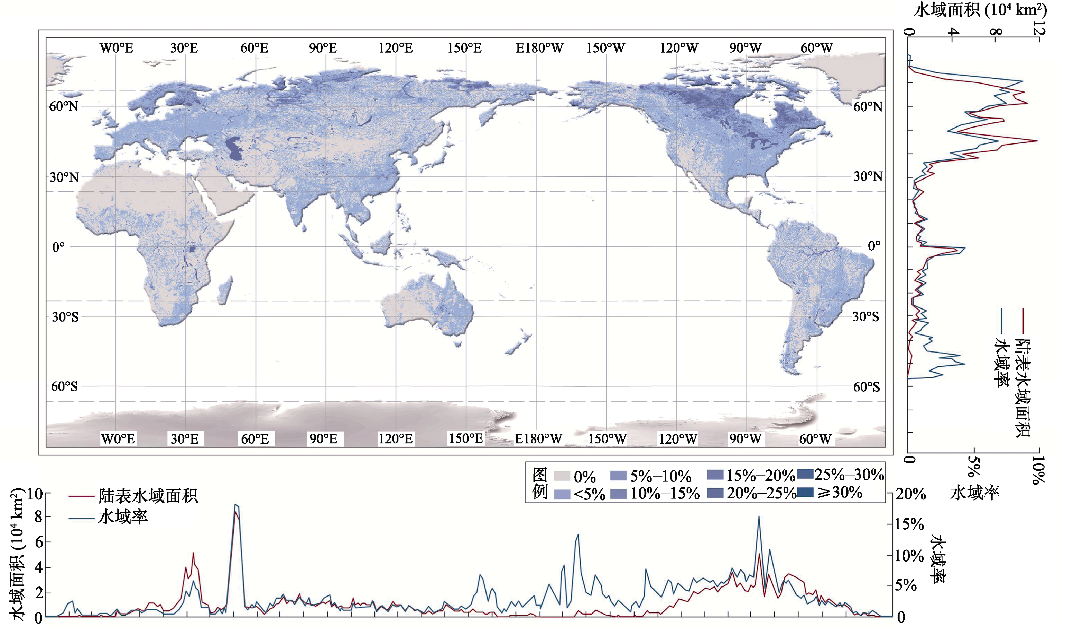
Task: Click the 0° label on the map's left edge
Action: (x=58, y=247)
